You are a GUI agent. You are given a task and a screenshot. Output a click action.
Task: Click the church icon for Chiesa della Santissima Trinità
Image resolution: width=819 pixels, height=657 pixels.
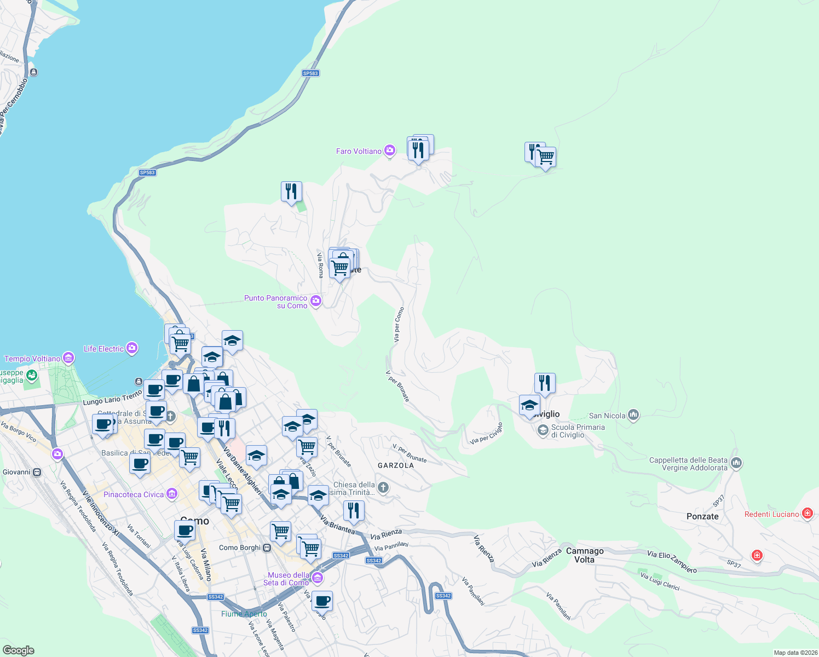coord(382,487)
